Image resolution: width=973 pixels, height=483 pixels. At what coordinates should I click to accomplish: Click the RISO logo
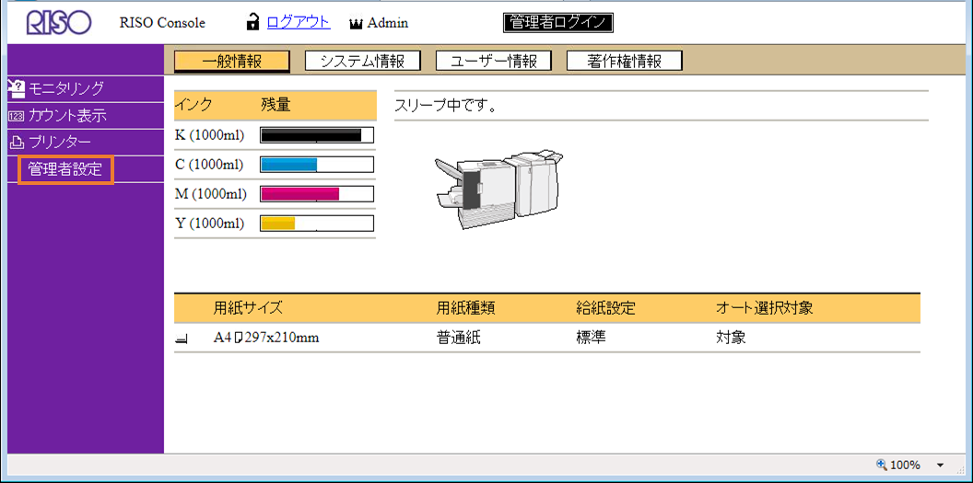click(59, 22)
